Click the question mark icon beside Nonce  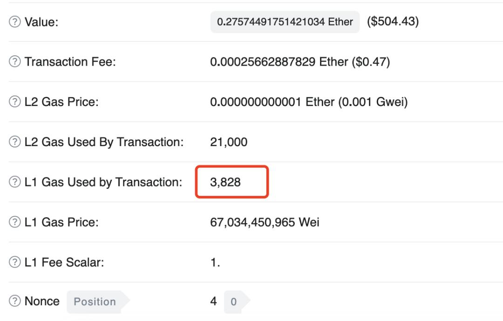tap(15, 301)
